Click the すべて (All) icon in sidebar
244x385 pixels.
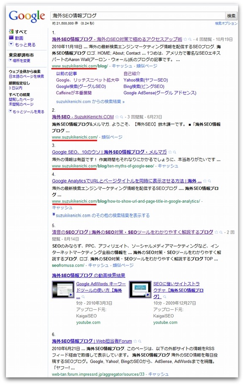pos(11,31)
